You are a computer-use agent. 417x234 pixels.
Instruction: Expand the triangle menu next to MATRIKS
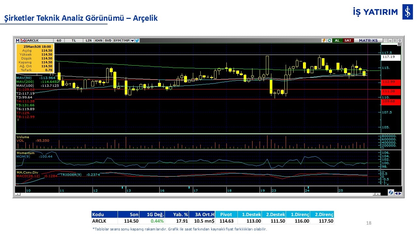[x=386, y=41]
